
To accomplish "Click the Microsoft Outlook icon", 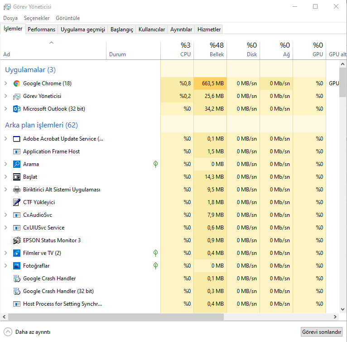I will click(17, 109).
